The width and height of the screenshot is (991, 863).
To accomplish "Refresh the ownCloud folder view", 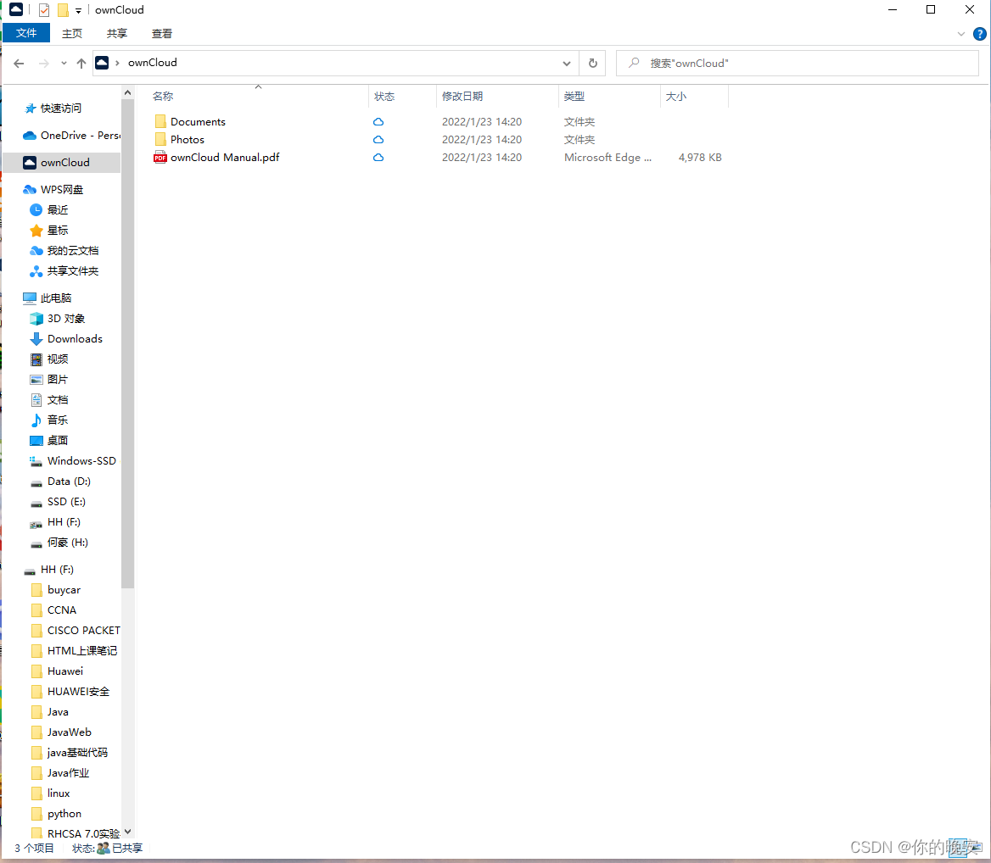I will (x=593, y=63).
